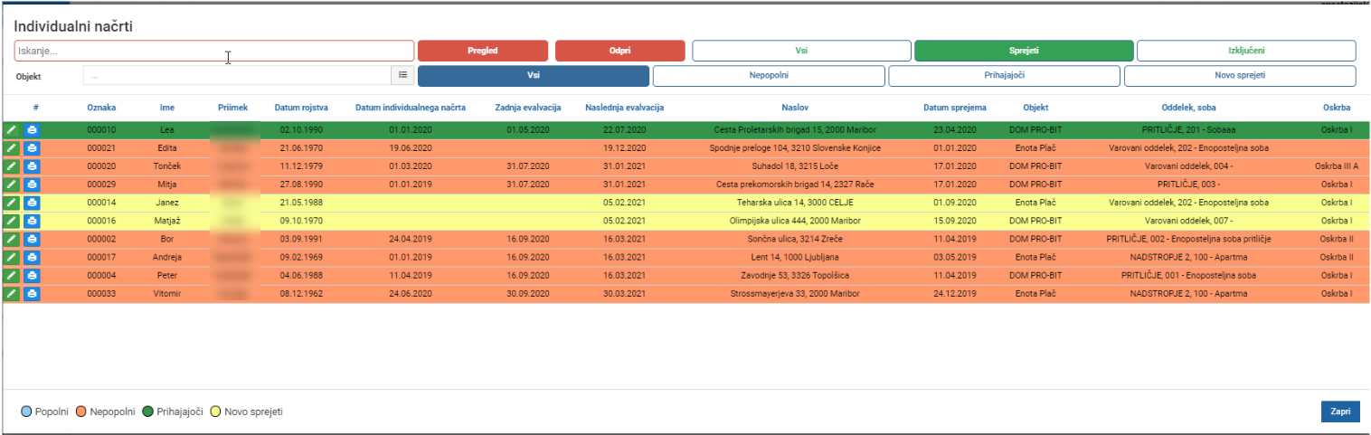Open edit pencil for Tonček's record
Viewport: 1371px width, 435px height.
tap(12, 166)
